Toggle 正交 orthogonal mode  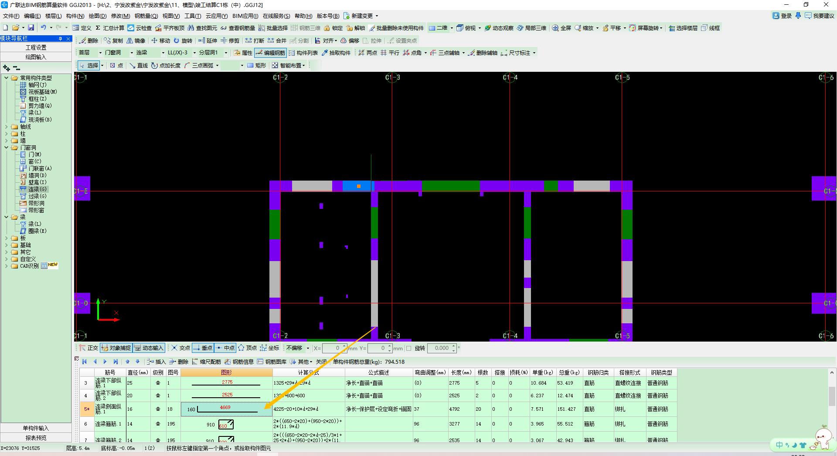[x=89, y=348]
